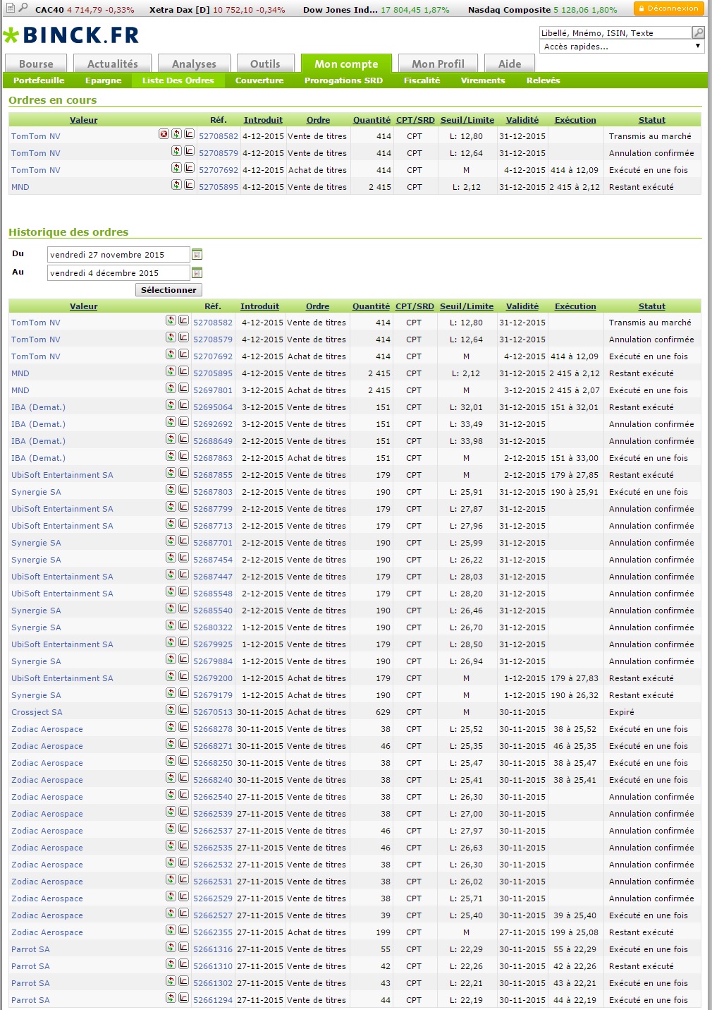Open the UbiSoft Entertainment SA link for order 52687855

pyautogui.click(x=62, y=475)
